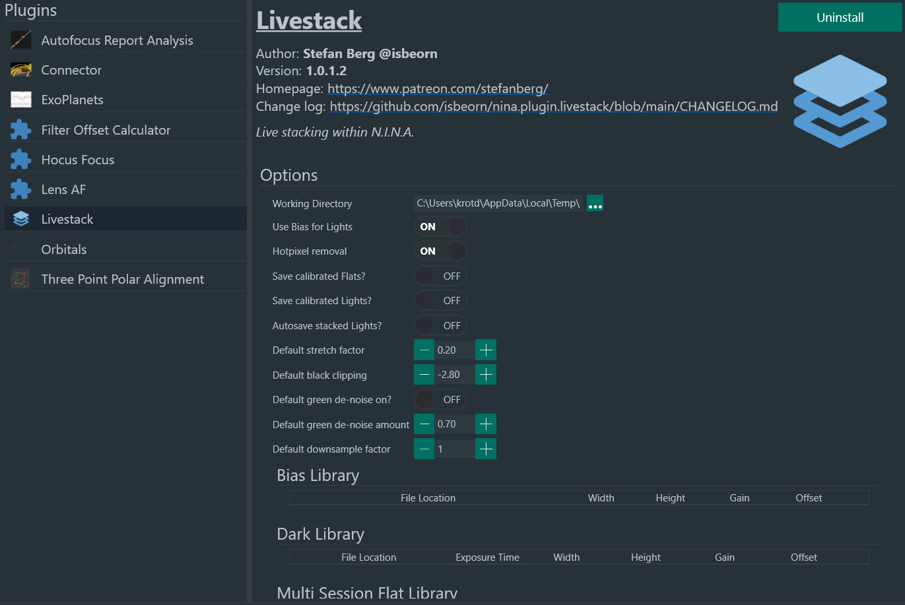Click the Connector plugin icon

(x=21, y=70)
